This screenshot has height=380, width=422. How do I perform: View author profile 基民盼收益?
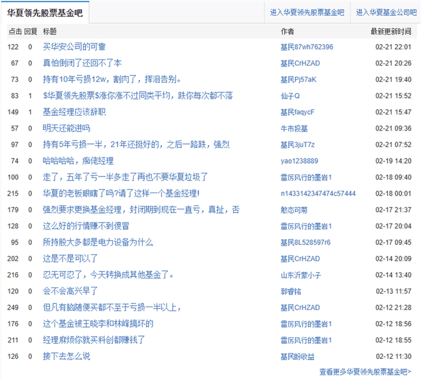coord(298,357)
